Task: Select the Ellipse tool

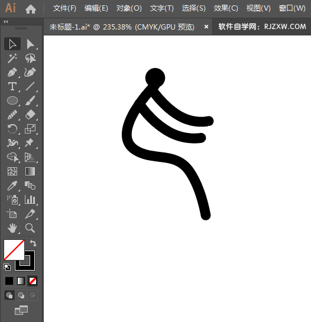Action: pos(12,100)
